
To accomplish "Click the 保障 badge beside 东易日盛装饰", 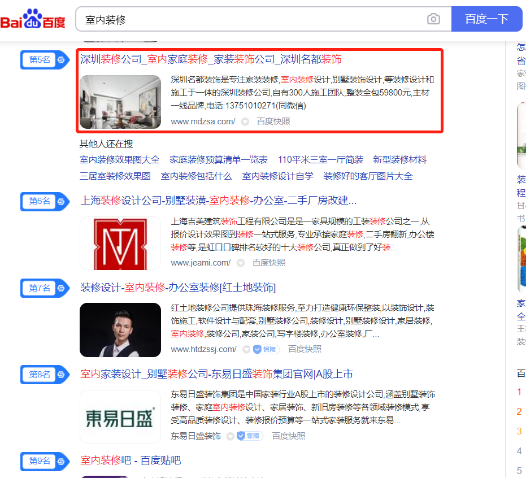I will coord(250,436).
